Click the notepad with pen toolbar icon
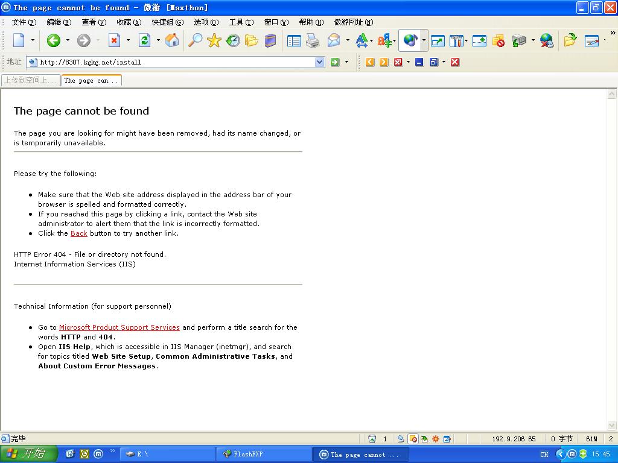 (x=591, y=40)
